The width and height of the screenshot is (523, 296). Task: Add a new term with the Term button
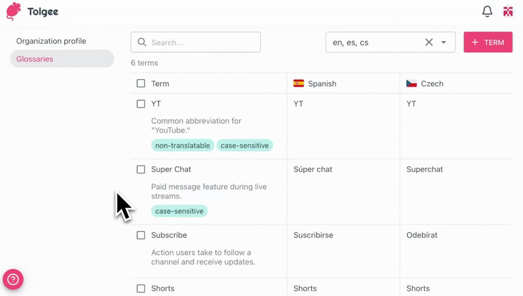tap(488, 42)
